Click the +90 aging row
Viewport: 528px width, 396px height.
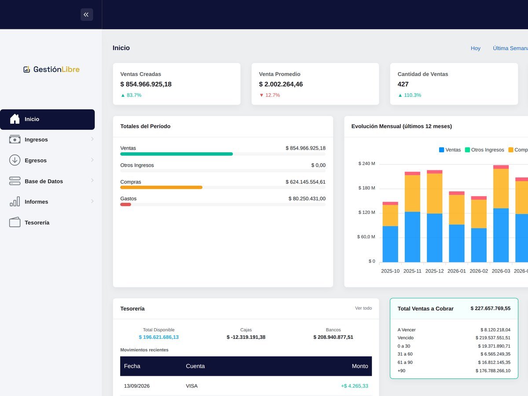coord(454,370)
